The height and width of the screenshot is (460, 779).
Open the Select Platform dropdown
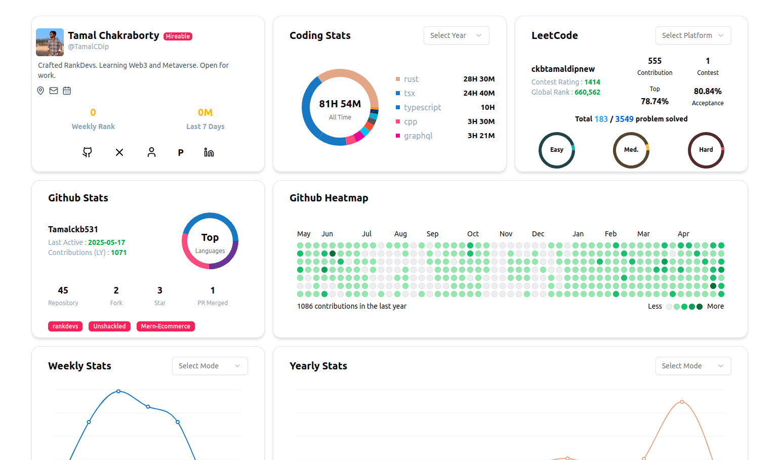[693, 35]
